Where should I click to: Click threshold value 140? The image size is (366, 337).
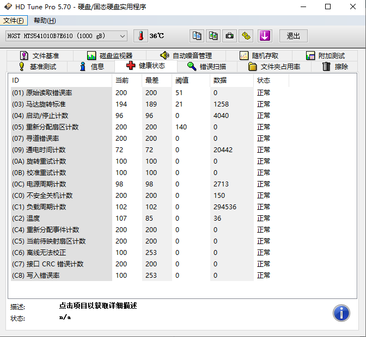(x=181, y=127)
